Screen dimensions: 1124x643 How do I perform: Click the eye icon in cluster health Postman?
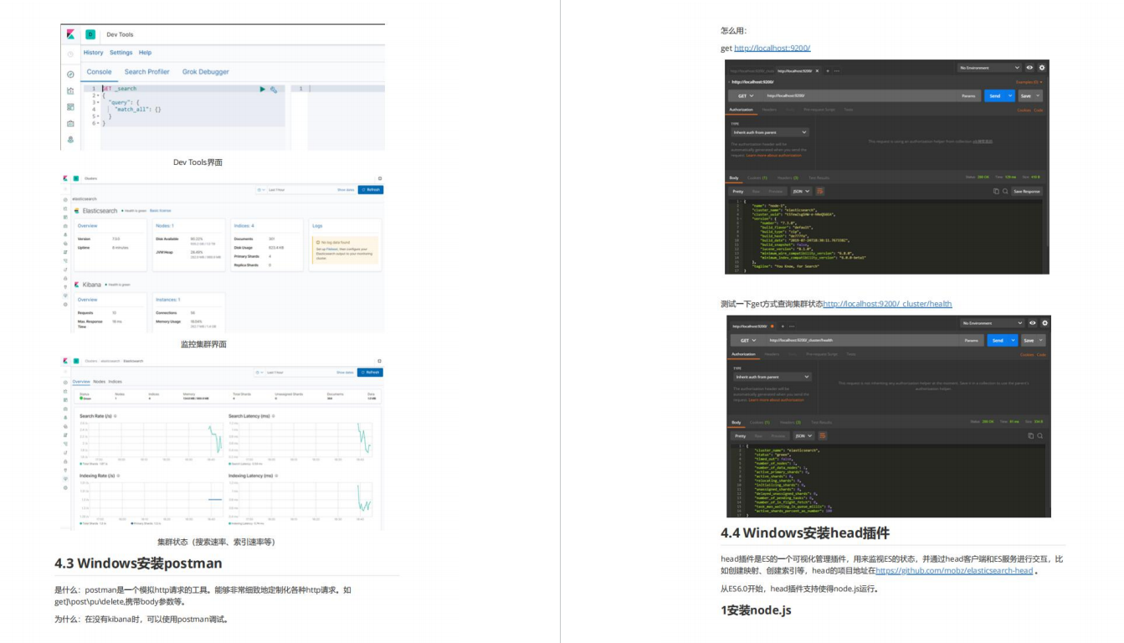tap(1033, 323)
